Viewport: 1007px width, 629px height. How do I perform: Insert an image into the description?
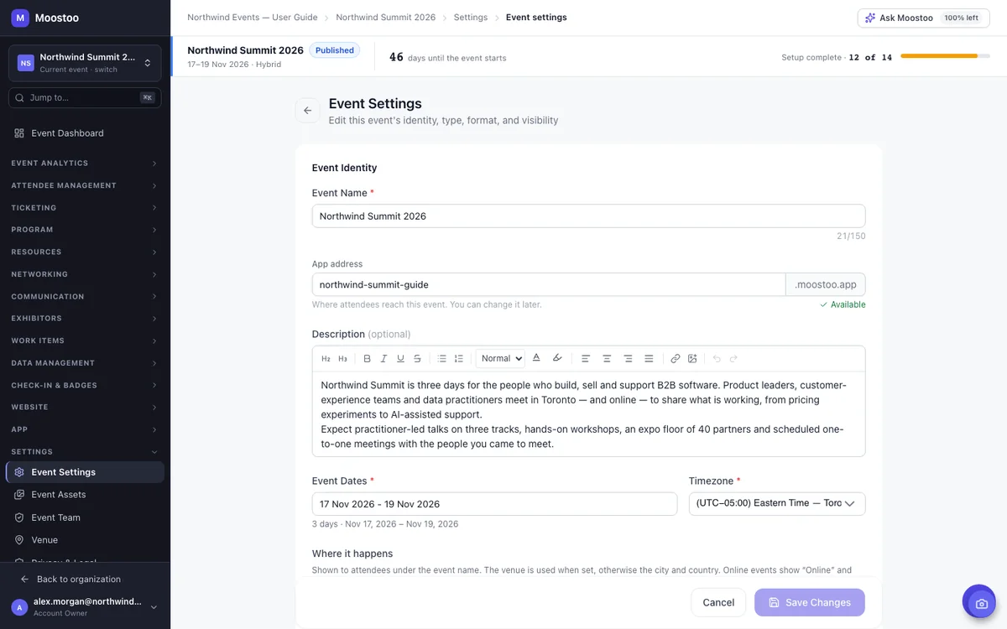692,359
